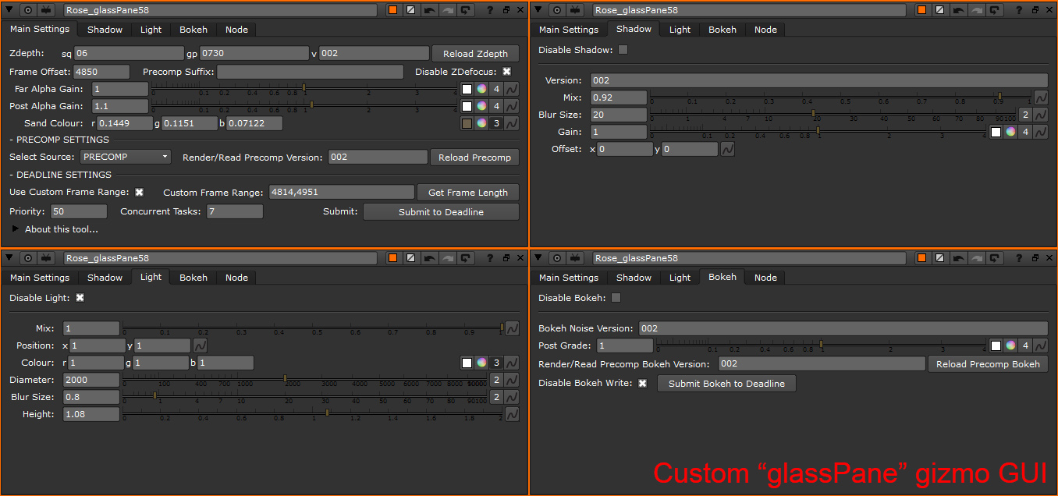1058x496 pixels.
Task: Click the Get Frame Length button
Action: (x=468, y=193)
